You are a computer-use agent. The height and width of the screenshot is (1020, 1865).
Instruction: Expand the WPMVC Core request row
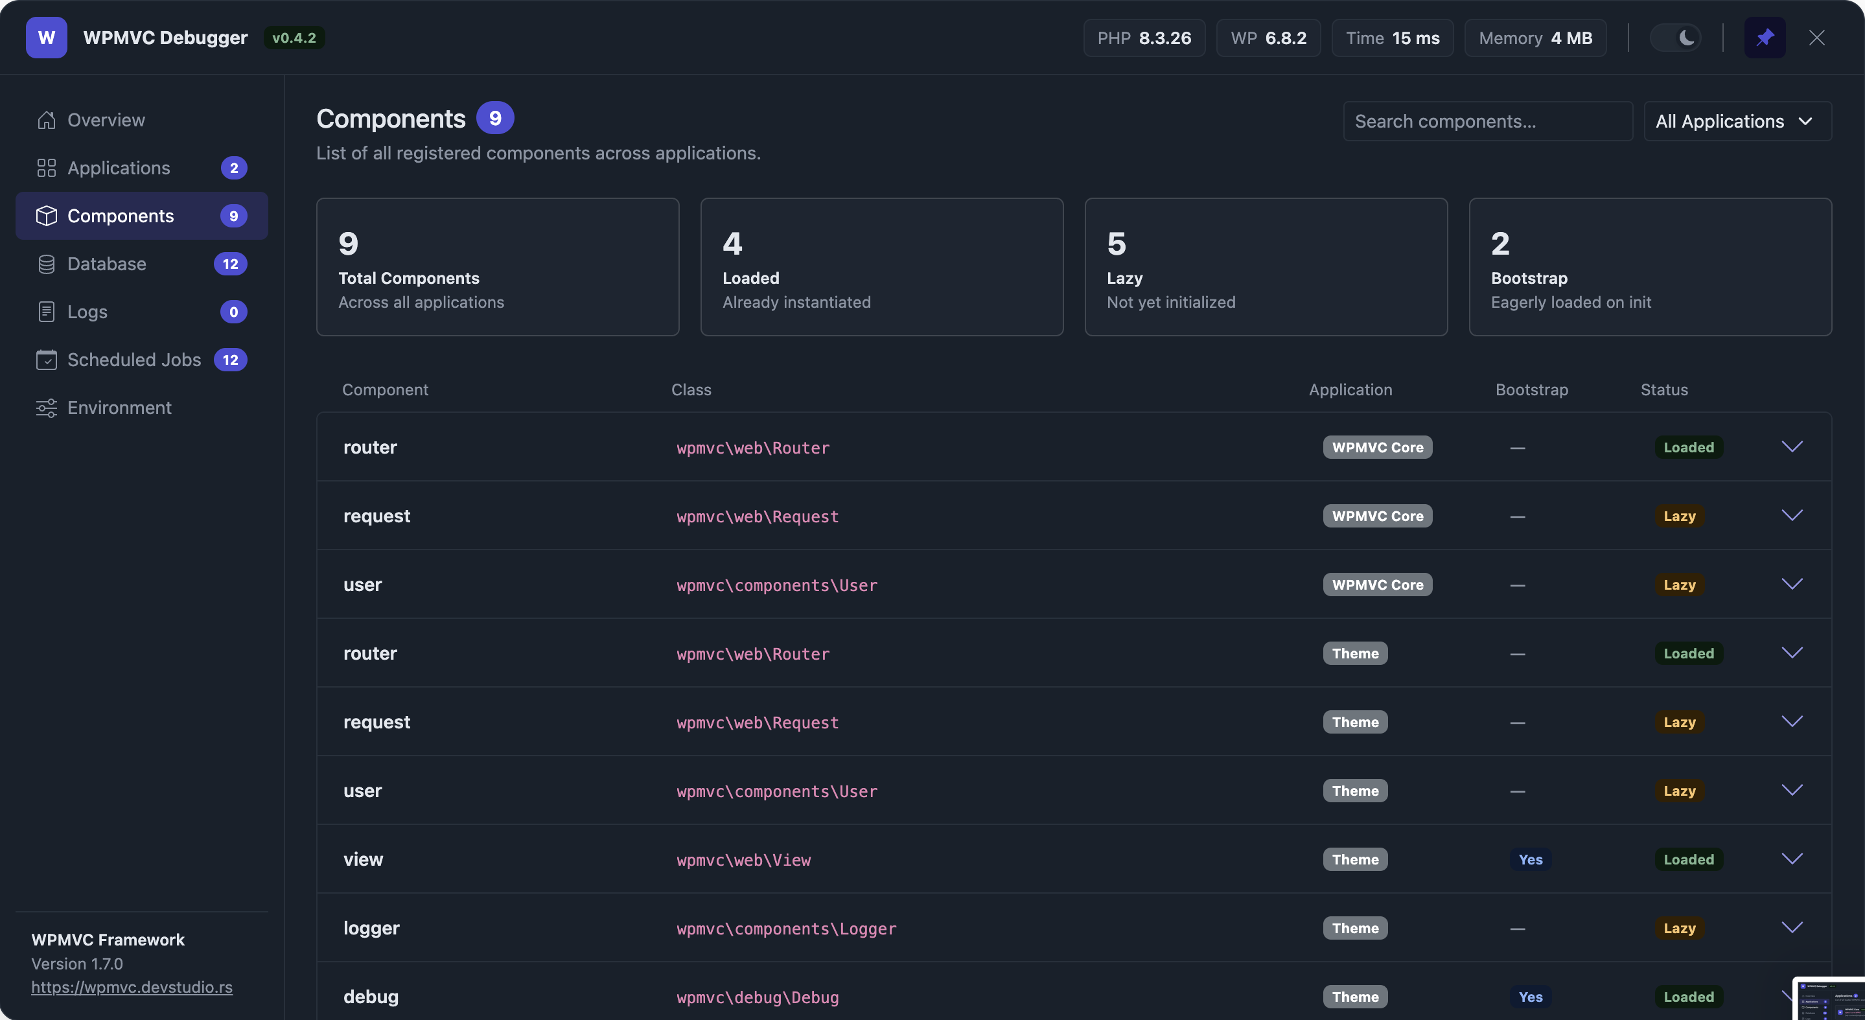pyautogui.click(x=1792, y=515)
